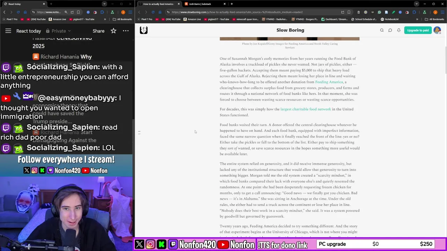
Task: Open the Richard Hanania Why article entry
Action: (x=62, y=56)
